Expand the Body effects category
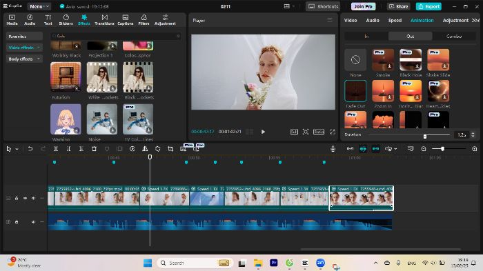The width and height of the screenshot is (483, 271). point(24,59)
